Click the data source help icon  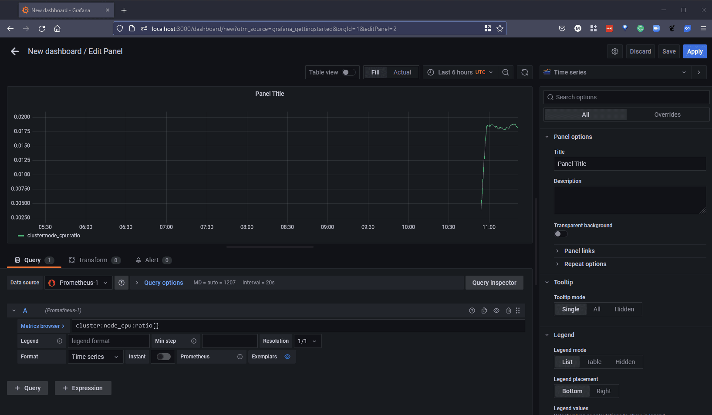coord(121,283)
